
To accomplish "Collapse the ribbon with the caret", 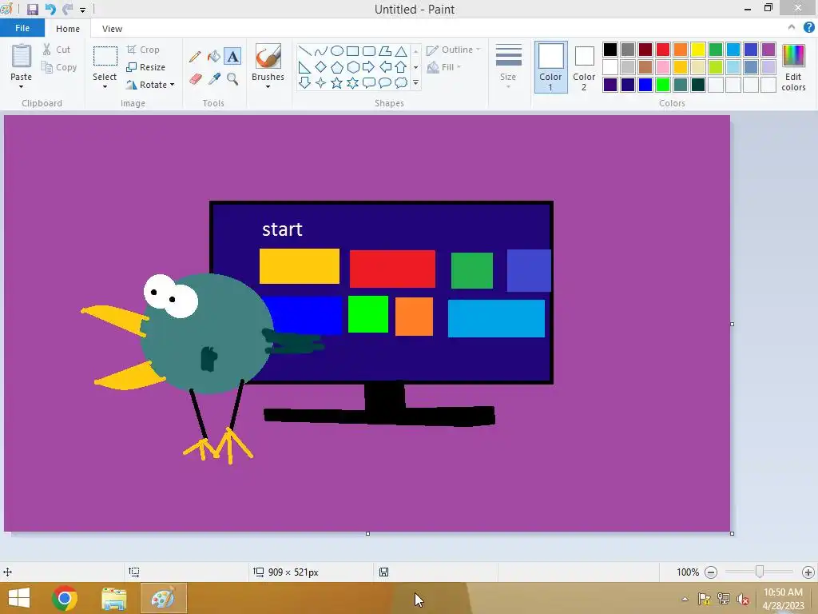I will (x=792, y=28).
